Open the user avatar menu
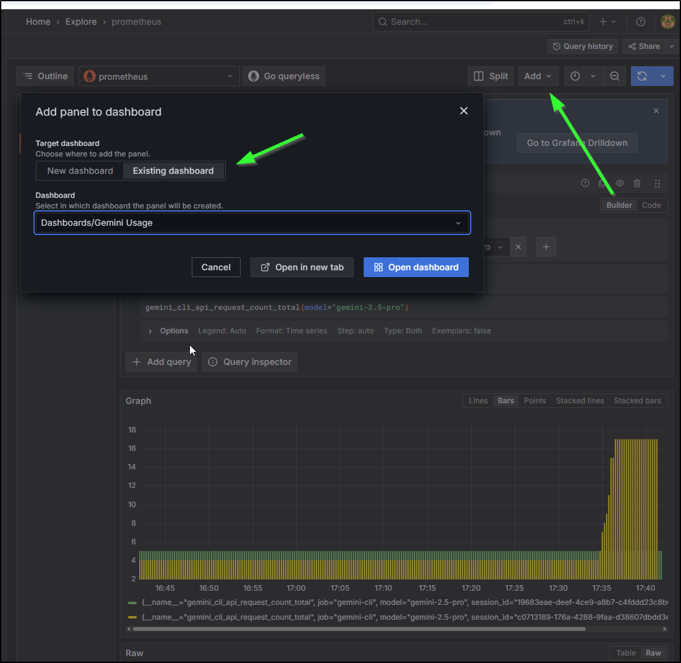This screenshot has height=663, width=681. pos(667,22)
